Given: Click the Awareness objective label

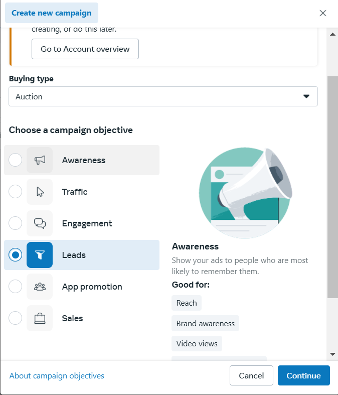Looking at the screenshot, I should click(x=84, y=160).
